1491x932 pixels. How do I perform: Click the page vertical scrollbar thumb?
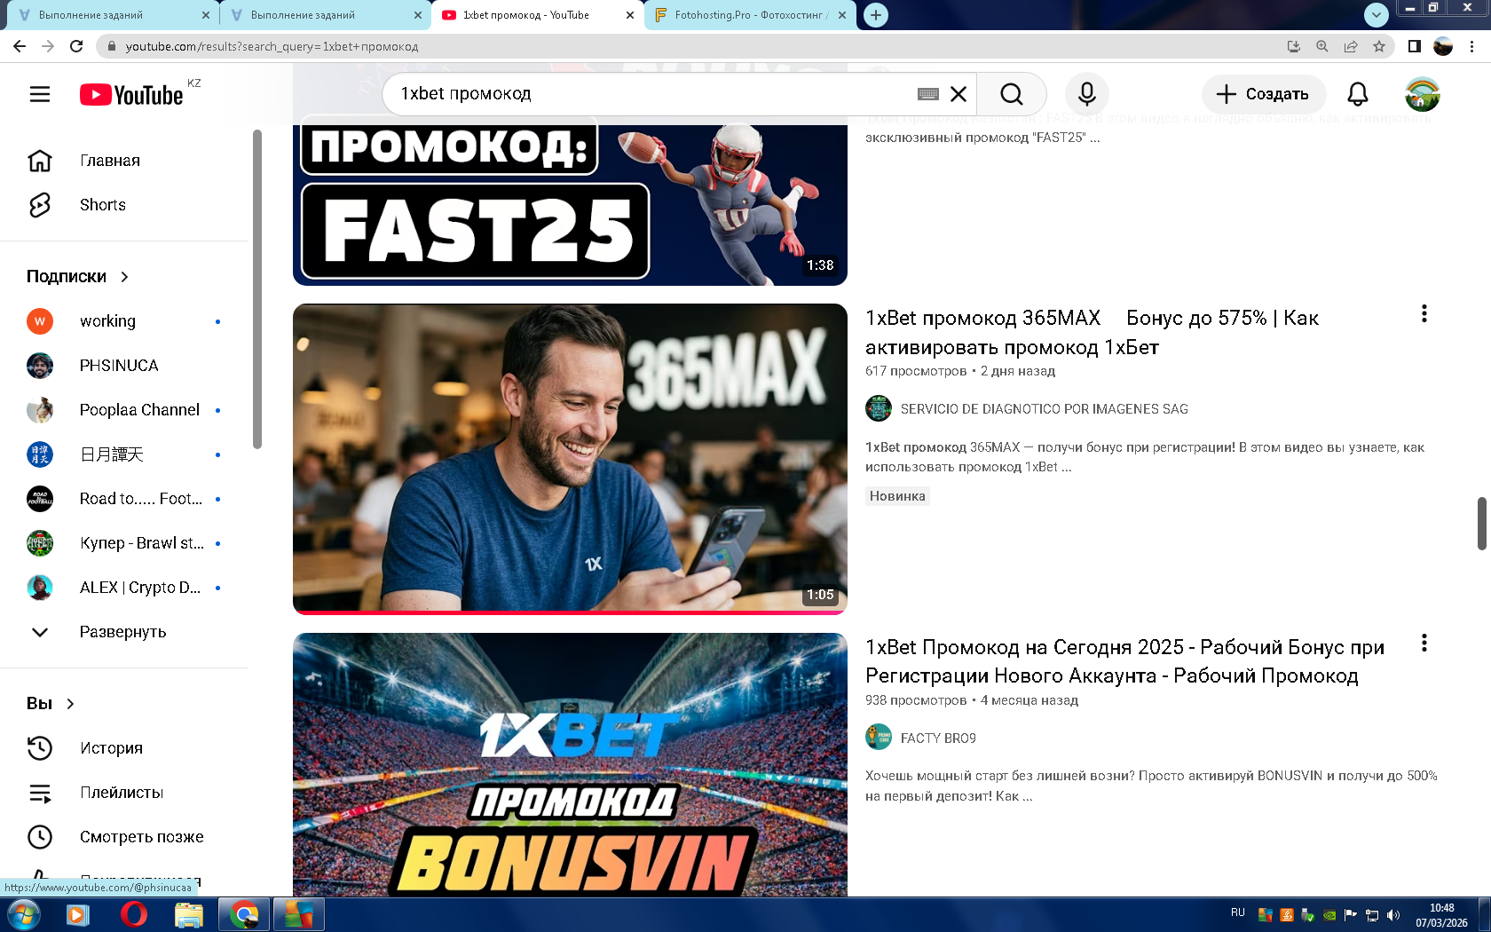(1481, 524)
